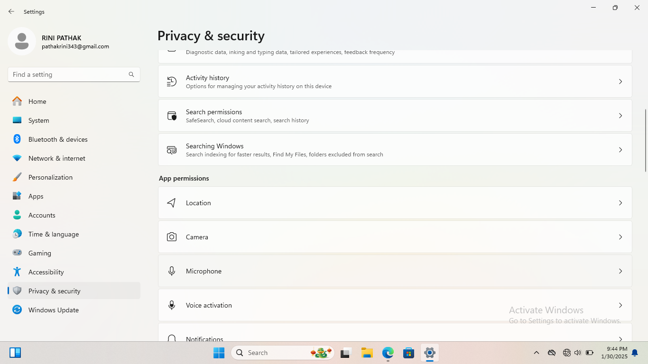Click the Searching Windows icon
The height and width of the screenshot is (364, 648).
[172, 150]
